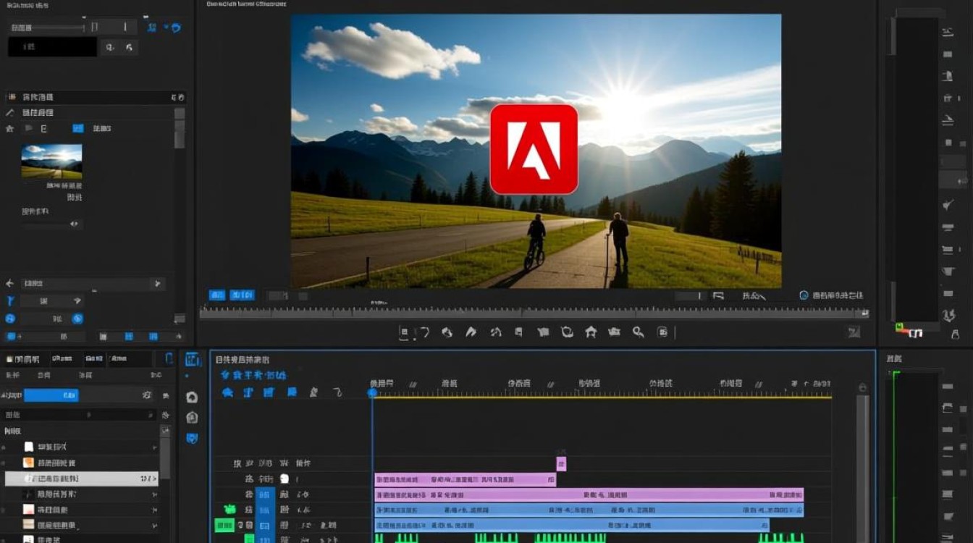The height and width of the screenshot is (543, 973).
Task: Click the time ruler beneath the preview monitor
Action: pos(534,313)
